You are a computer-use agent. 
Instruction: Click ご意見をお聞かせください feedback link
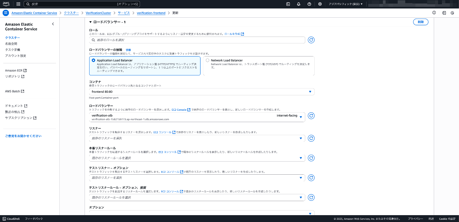tap(23, 136)
